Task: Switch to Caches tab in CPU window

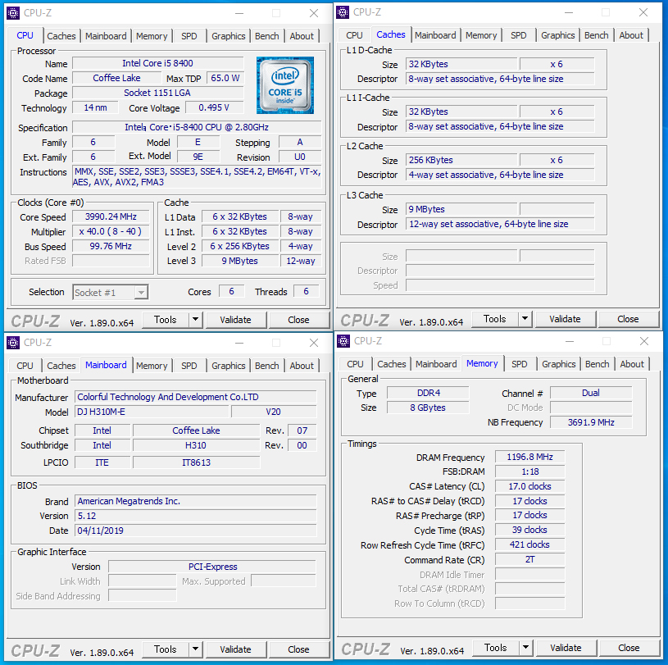Action: tap(61, 36)
